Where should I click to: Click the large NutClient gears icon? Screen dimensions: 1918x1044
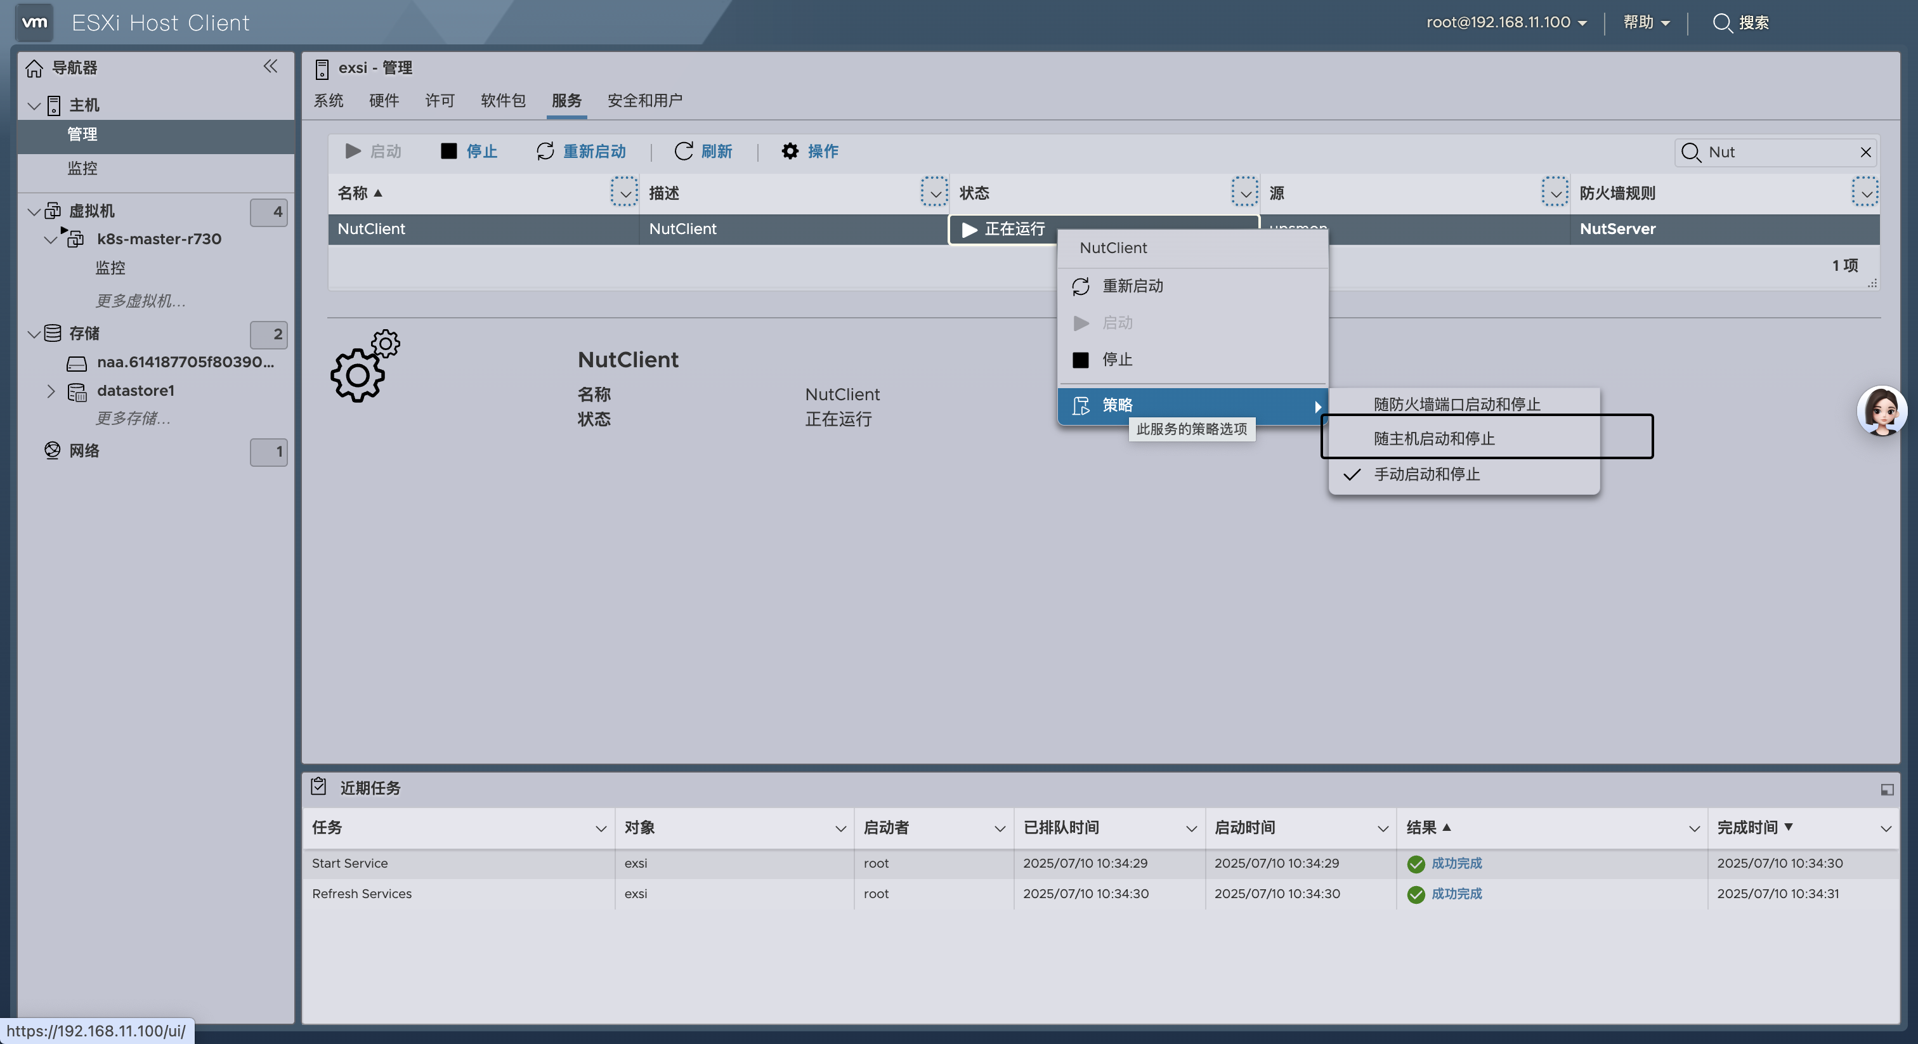pyautogui.click(x=365, y=367)
